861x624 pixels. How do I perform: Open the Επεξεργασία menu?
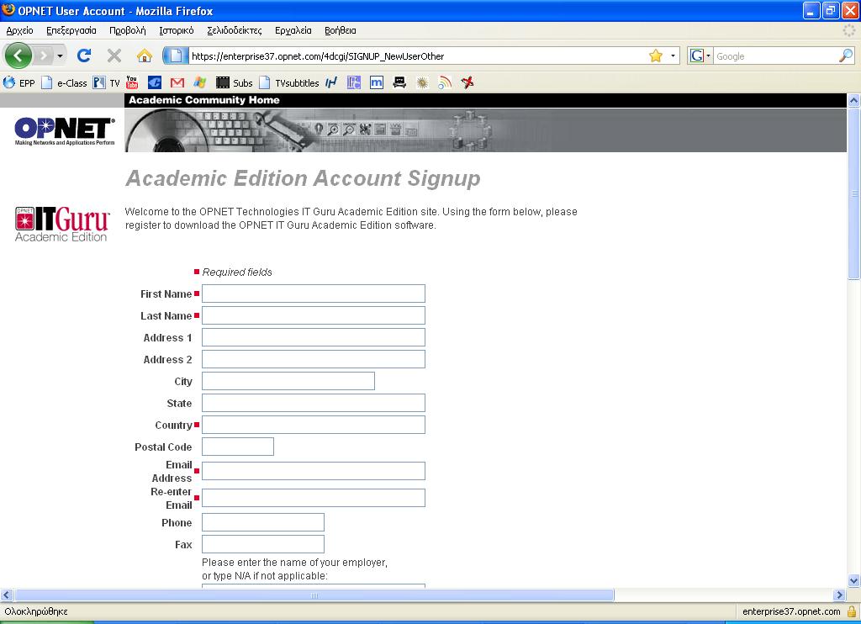click(x=71, y=31)
